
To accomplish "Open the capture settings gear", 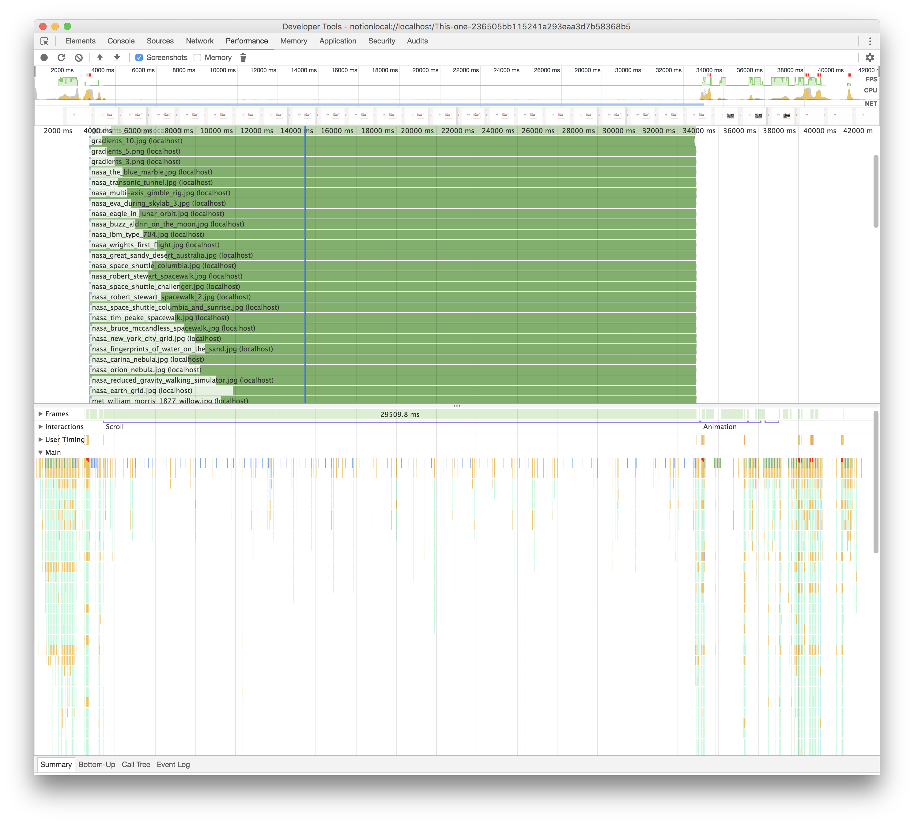I will click(x=870, y=58).
